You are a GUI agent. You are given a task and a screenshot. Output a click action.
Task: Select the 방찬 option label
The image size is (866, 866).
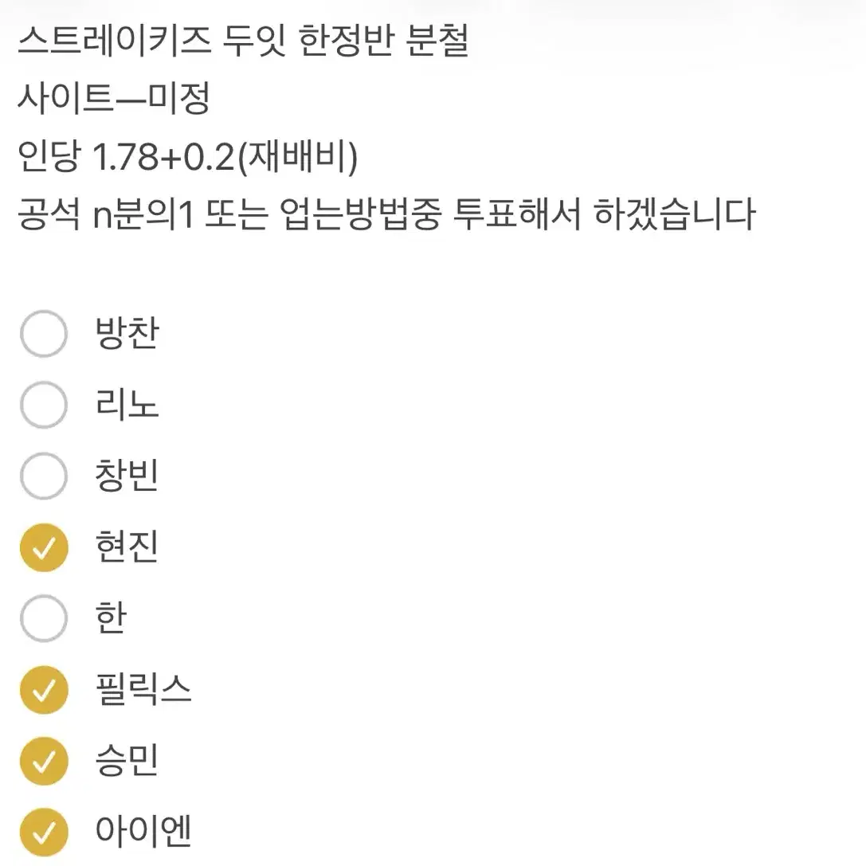pos(127,335)
